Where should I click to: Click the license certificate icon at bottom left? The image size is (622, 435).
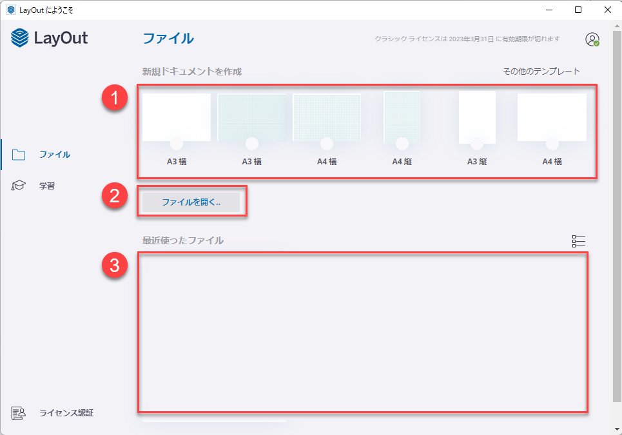click(19, 412)
